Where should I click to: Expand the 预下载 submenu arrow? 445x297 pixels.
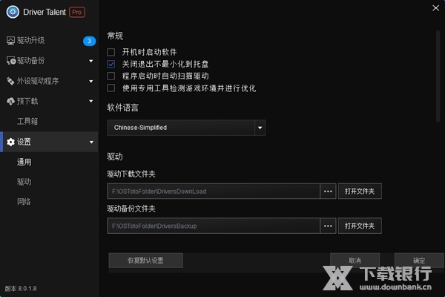pos(90,101)
